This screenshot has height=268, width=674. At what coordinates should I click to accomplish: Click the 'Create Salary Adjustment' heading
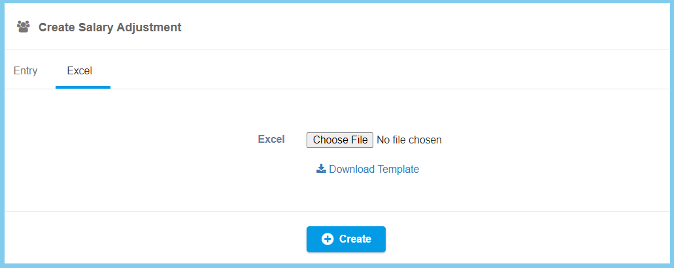tap(110, 27)
